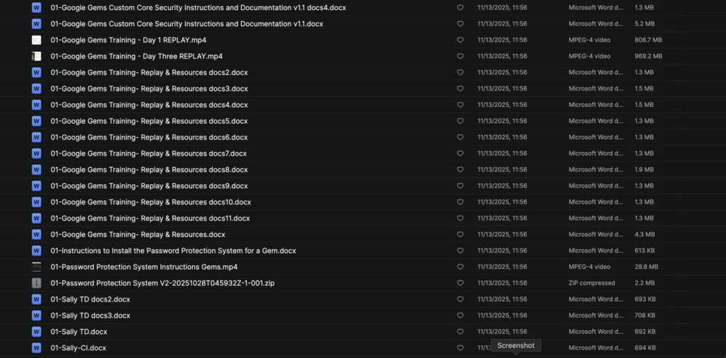Select the Replay & Resources.docx row
The width and height of the screenshot is (726, 358).
pyautogui.click(x=138, y=235)
